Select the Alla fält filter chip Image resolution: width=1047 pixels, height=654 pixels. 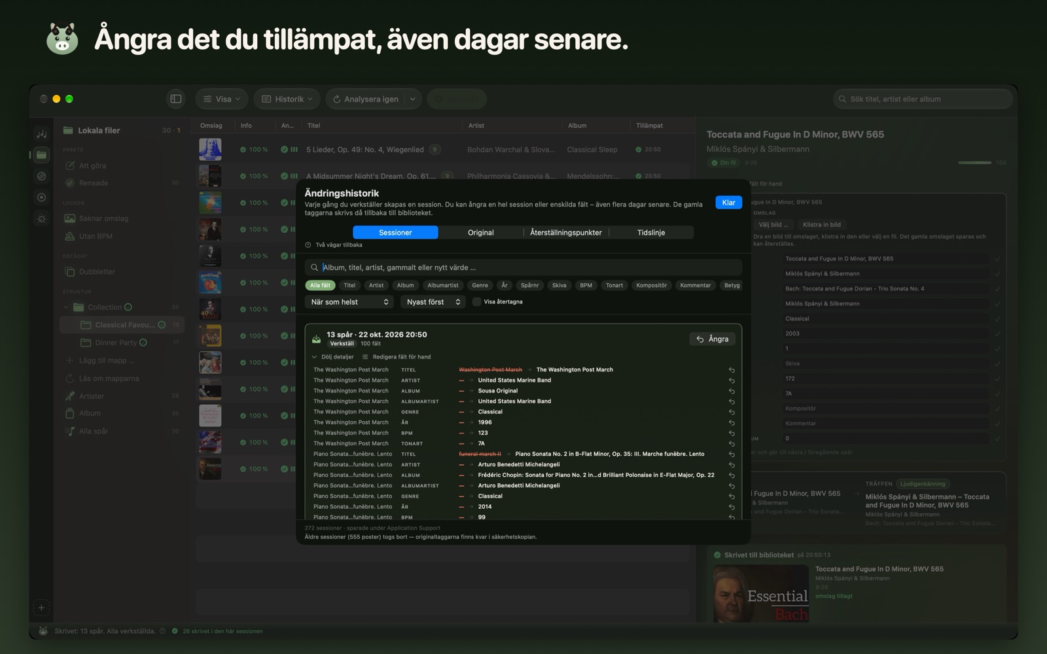pos(320,285)
